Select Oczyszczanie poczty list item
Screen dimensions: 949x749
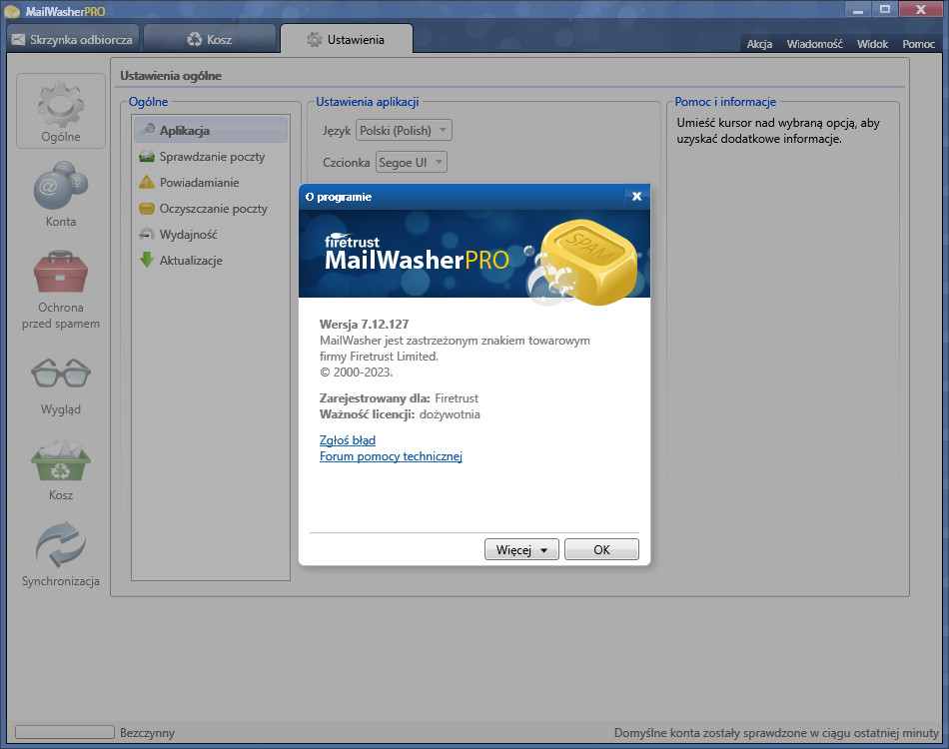point(211,209)
